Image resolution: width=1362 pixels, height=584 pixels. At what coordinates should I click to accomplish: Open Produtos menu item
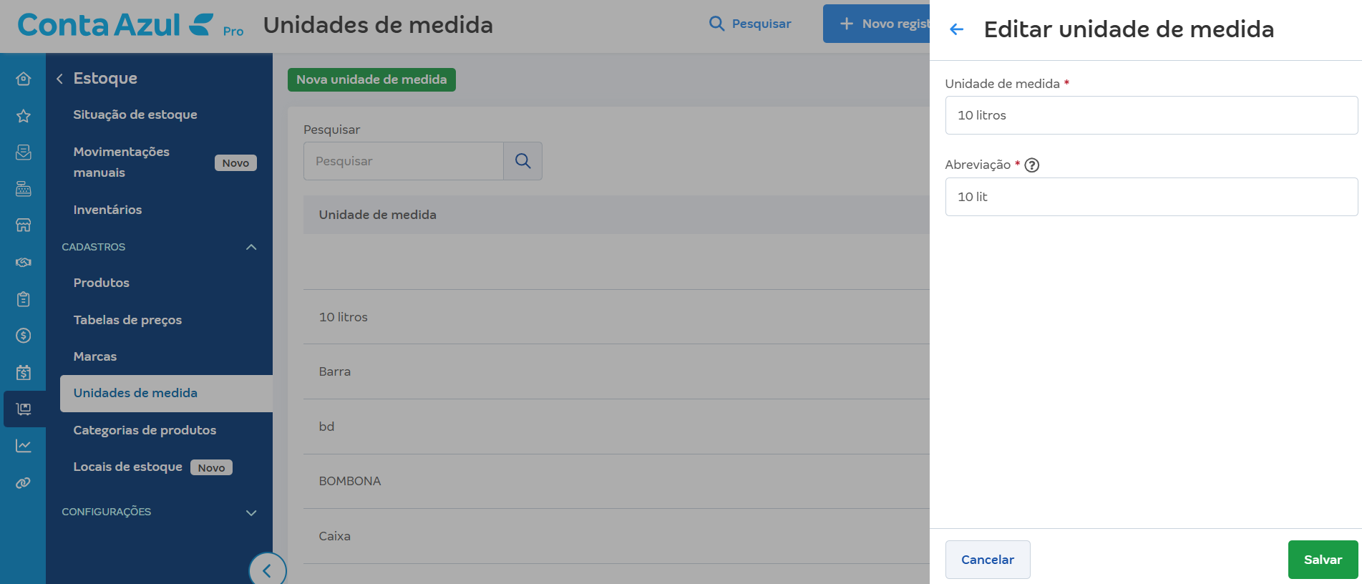101,283
